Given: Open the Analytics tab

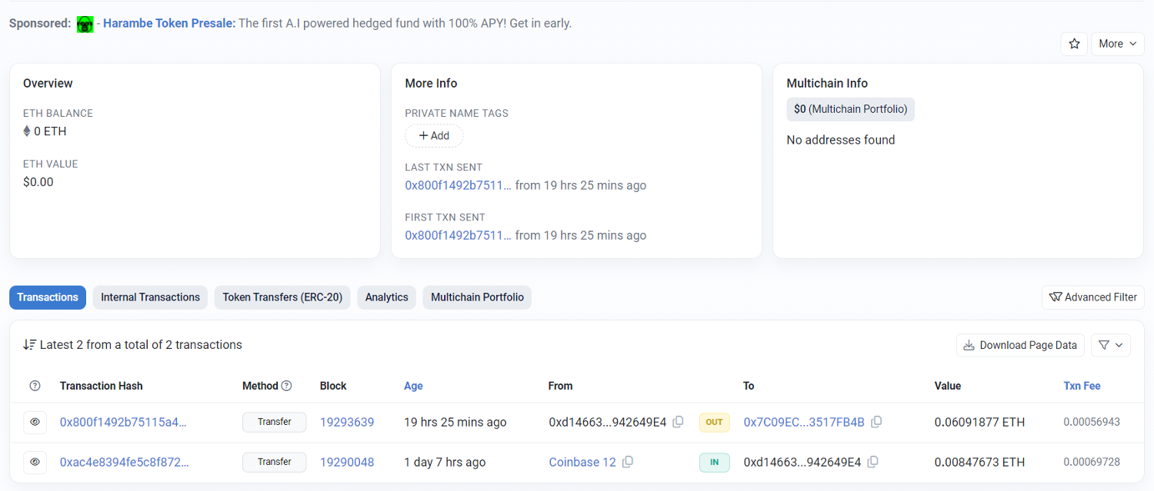Looking at the screenshot, I should tap(386, 297).
